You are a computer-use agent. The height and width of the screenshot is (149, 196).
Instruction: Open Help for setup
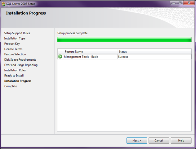click(x=181, y=141)
